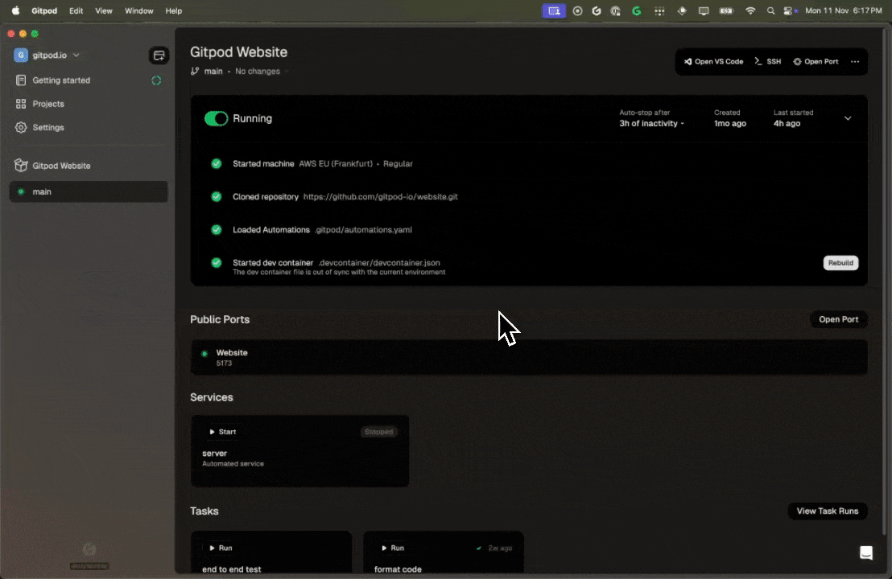Screen dimensions: 892x579
Task: Open the No changes branch dropdown
Action: coord(262,71)
